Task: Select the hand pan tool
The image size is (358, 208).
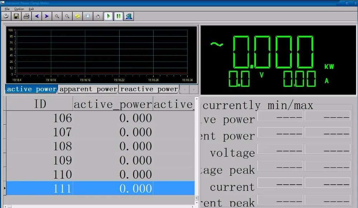Action: (x=98, y=16)
